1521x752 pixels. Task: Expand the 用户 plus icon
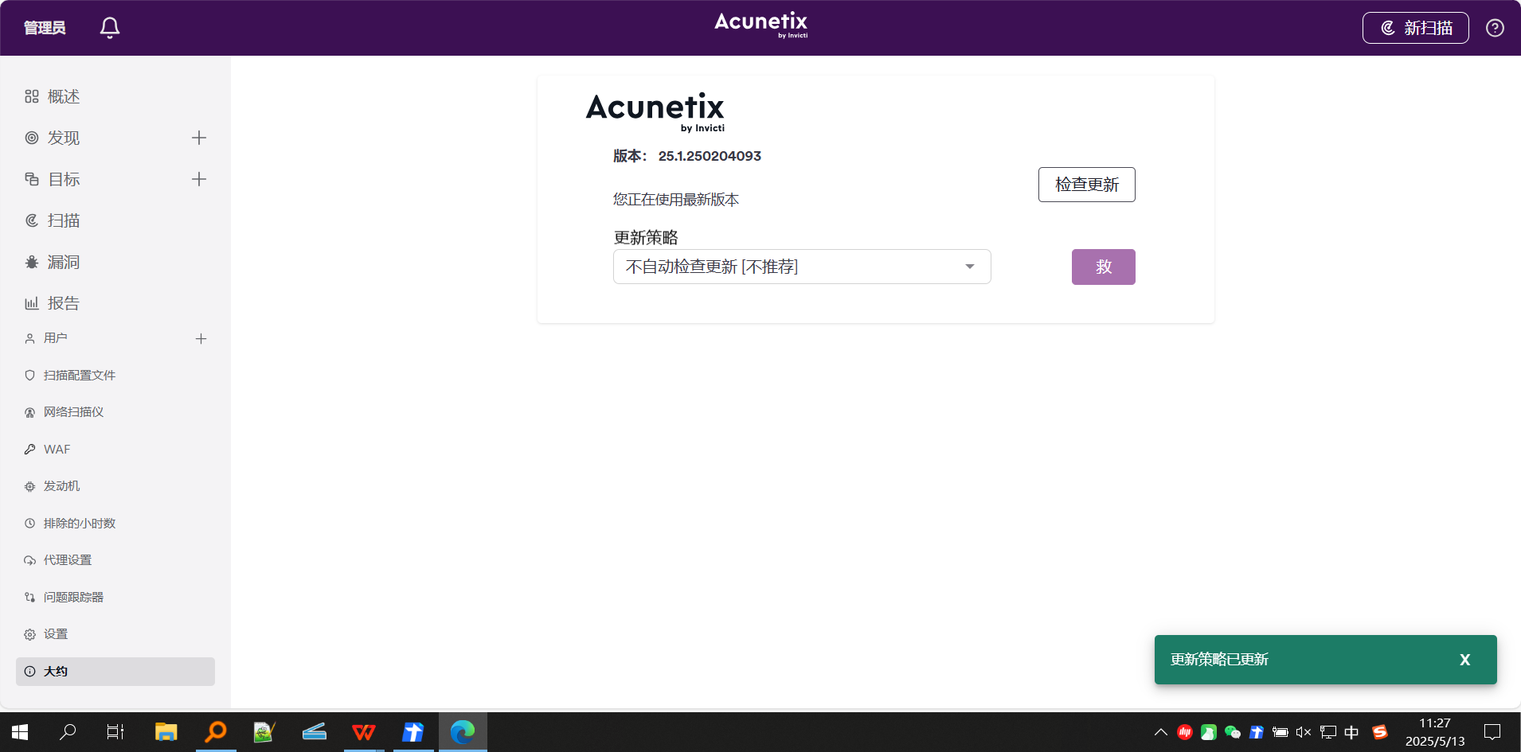tap(201, 338)
